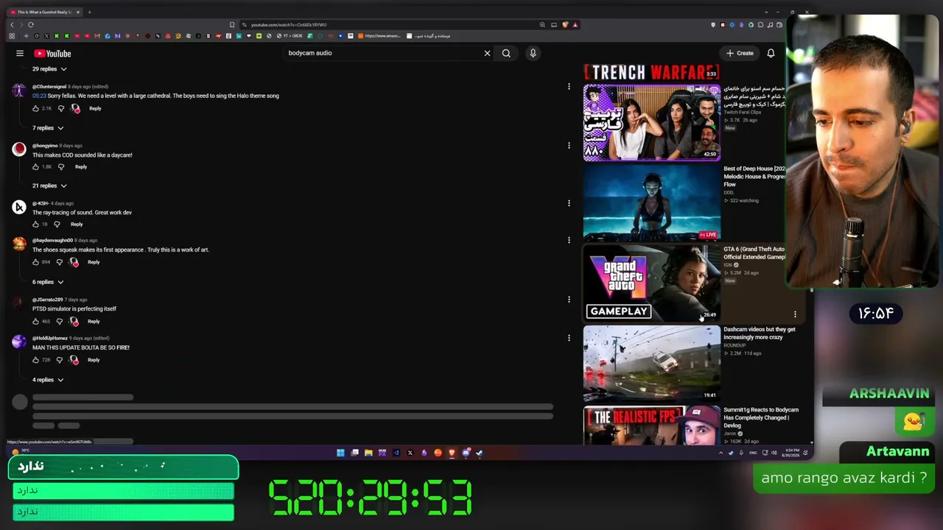Image resolution: width=943 pixels, height=530 pixels.
Task: Select the 'This Is What a Gunshot Really' tab
Action: pos(44,12)
